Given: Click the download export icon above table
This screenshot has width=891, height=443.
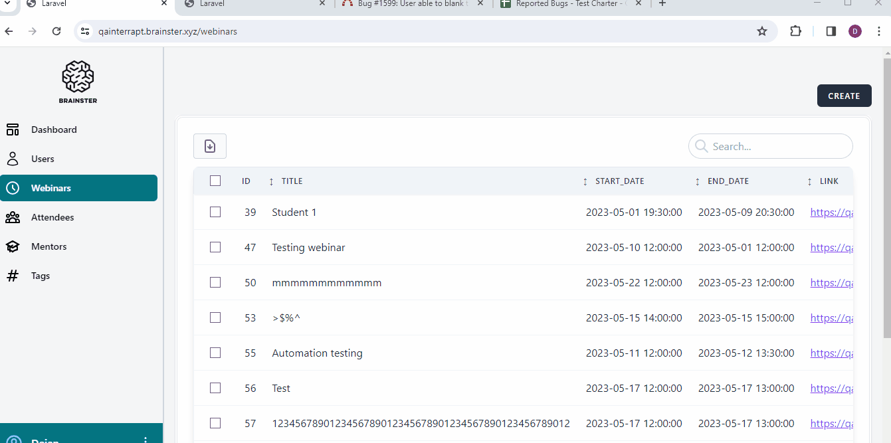Looking at the screenshot, I should tap(210, 146).
